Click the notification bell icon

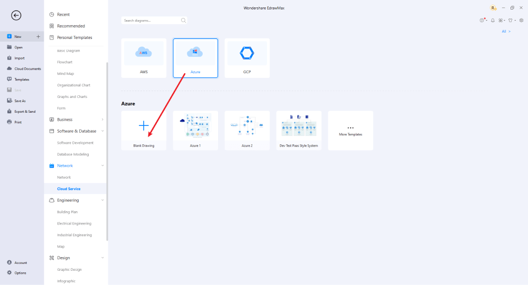pos(493,21)
